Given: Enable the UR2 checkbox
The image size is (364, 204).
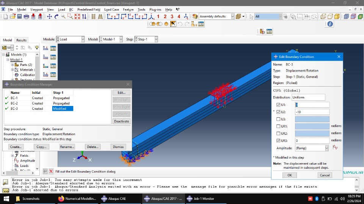Looking at the screenshot, I should [x=278, y=134].
